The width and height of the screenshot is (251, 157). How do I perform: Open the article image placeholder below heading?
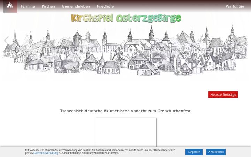click(125, 132)
